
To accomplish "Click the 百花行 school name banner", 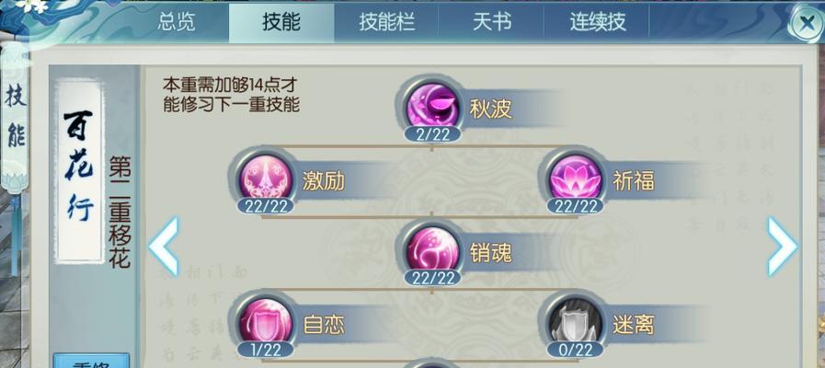I will (79, 170).
